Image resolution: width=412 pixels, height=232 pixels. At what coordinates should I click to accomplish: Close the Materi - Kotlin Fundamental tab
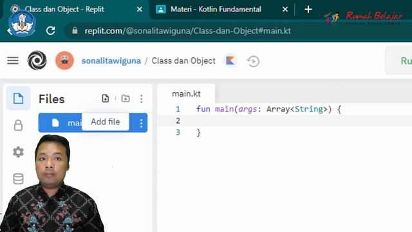pyautogui.click(x=285, y=10)
